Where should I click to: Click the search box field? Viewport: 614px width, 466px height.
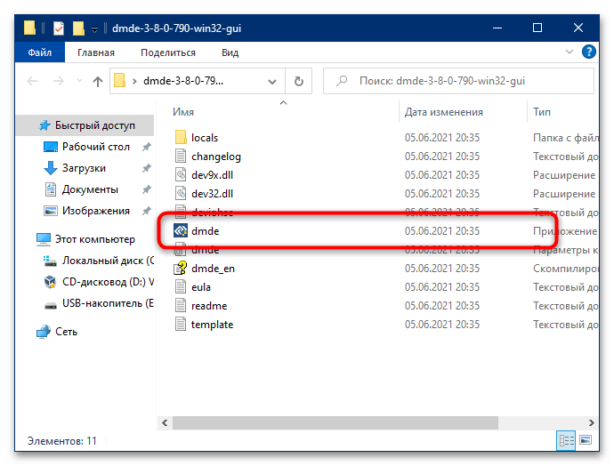458,81
